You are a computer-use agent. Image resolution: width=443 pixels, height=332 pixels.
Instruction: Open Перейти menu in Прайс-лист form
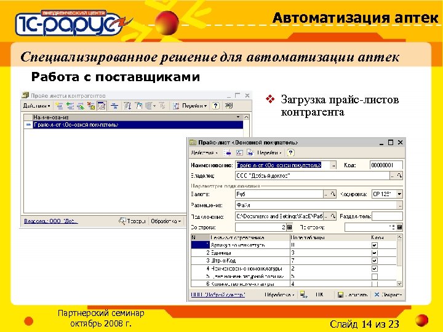[269, 152]
